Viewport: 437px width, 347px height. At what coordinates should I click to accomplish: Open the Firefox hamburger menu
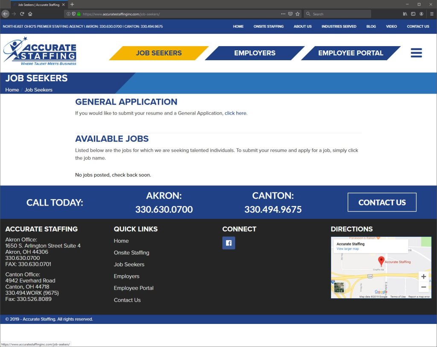[x=432, y=14]
